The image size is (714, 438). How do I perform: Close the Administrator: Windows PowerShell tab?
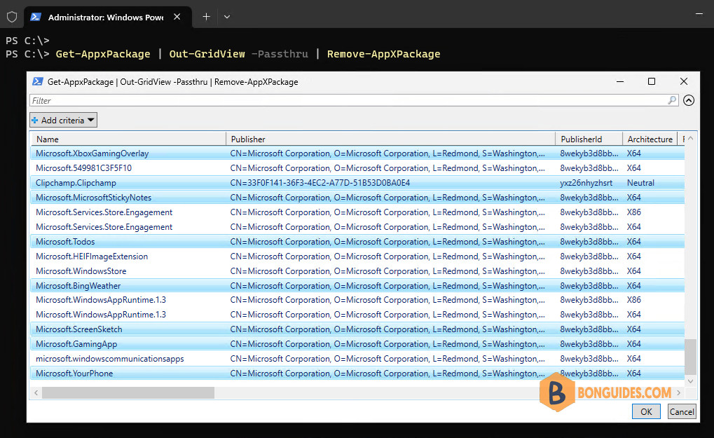[x=177, y=17]
